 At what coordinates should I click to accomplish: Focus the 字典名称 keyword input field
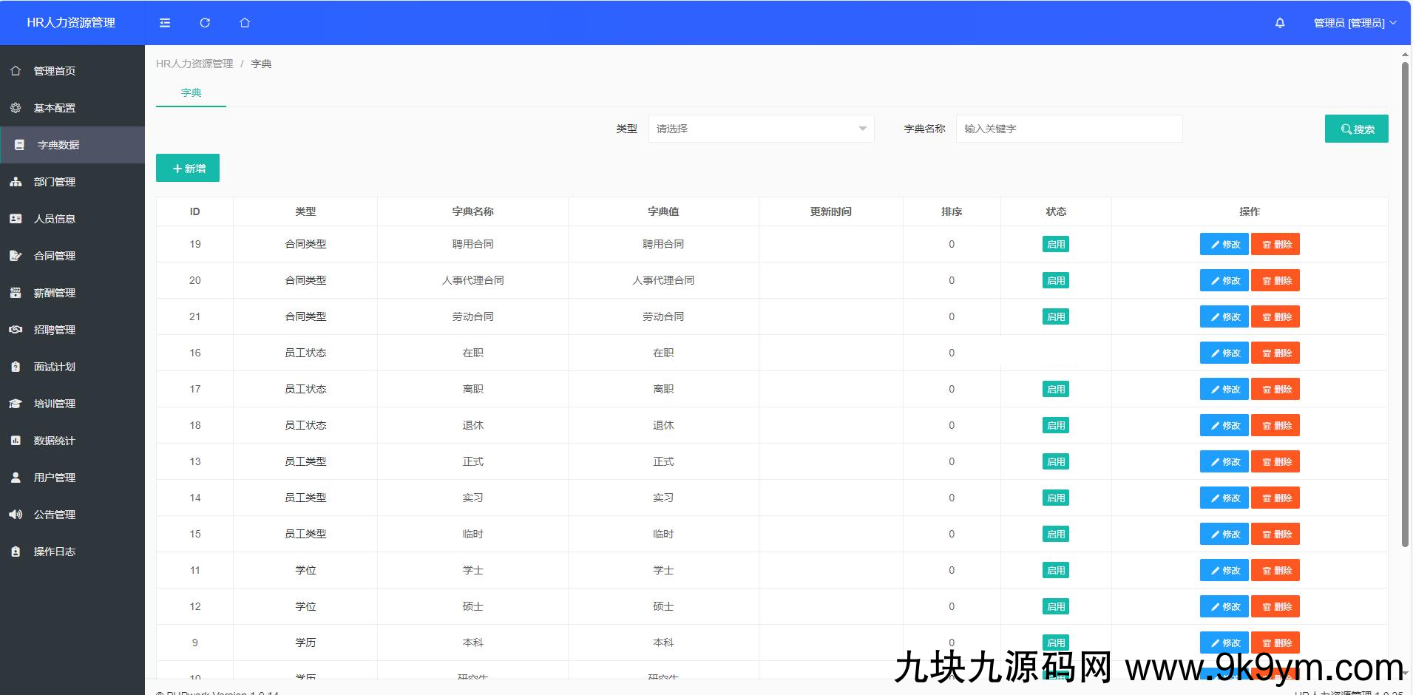pyautogui.click(x=1068, y=129)
